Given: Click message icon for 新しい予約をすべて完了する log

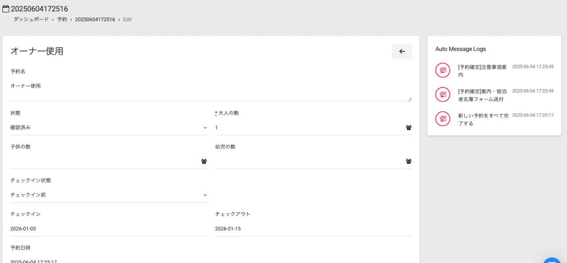Looking at the screenshot, I should coord(443,119).
